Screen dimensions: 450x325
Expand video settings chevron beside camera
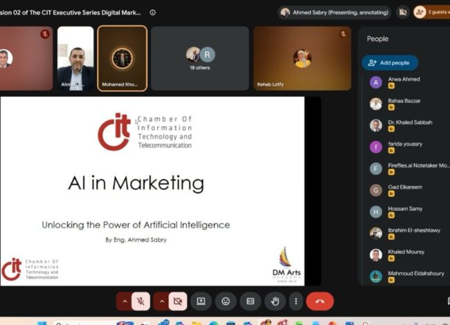(x=162, y=301)
